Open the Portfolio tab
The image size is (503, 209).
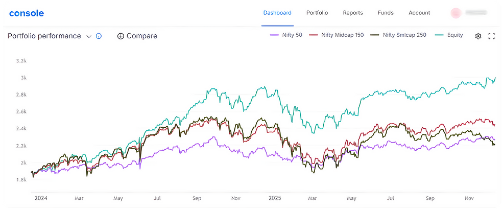coord(317,13)
